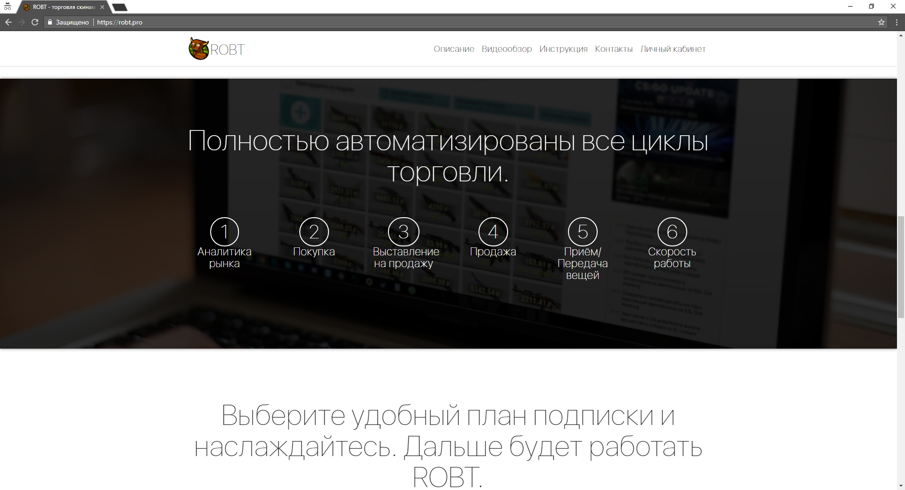Open Chrome three-dot menu
Image resolution: width=905 pixels, height=490 pixels.
[x=897, y=22]
